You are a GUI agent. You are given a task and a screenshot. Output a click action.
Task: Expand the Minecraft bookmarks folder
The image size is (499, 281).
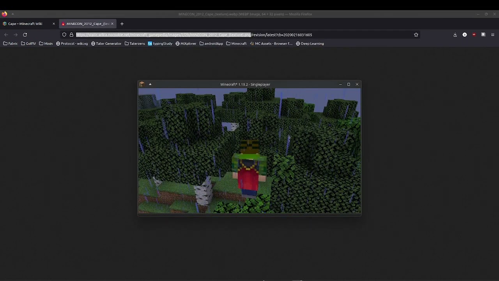237,44
